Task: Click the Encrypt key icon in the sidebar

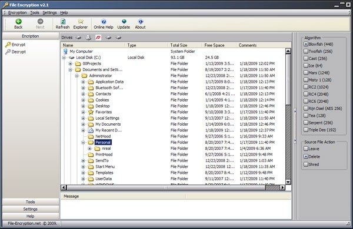Action: 8,45
